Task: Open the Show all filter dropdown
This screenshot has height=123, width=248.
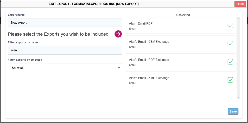Action: [x=65, y=68]
